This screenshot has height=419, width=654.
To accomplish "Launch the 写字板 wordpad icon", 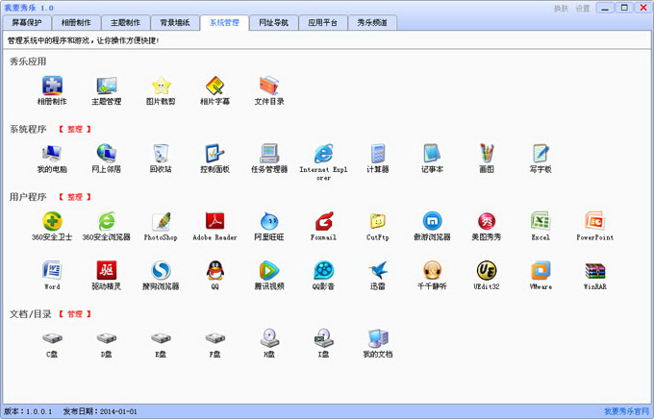I will 541,154.
